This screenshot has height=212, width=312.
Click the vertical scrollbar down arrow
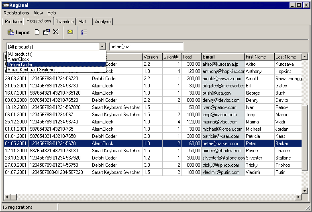click(x=305, y=191)
